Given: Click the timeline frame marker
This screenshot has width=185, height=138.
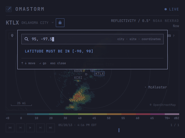Looking at the screenshot, I should [119, 130].
